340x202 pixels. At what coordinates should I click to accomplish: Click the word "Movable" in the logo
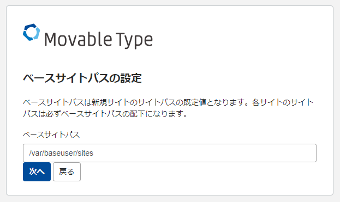pos(78,39)
